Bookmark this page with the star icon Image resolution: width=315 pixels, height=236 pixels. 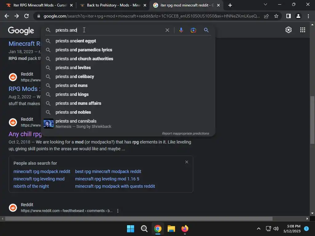click(276, 16)
